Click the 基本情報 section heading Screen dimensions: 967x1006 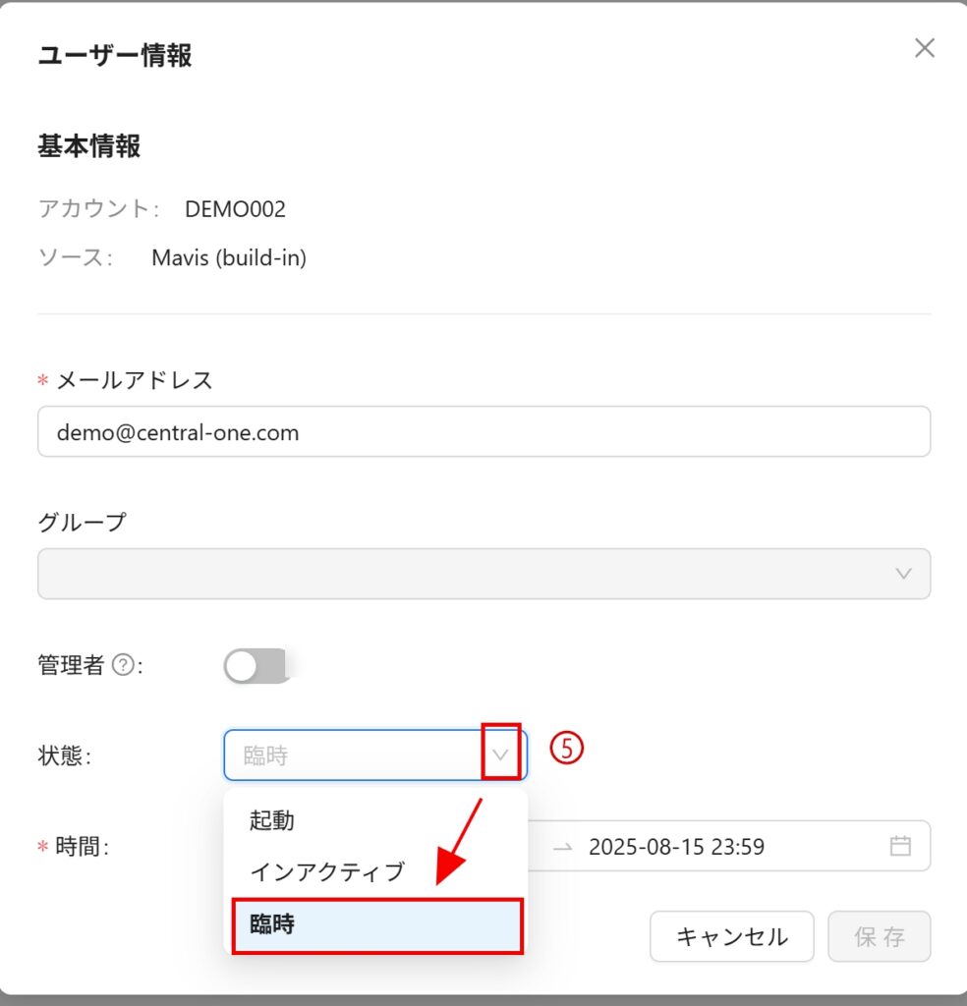point(89,146)
